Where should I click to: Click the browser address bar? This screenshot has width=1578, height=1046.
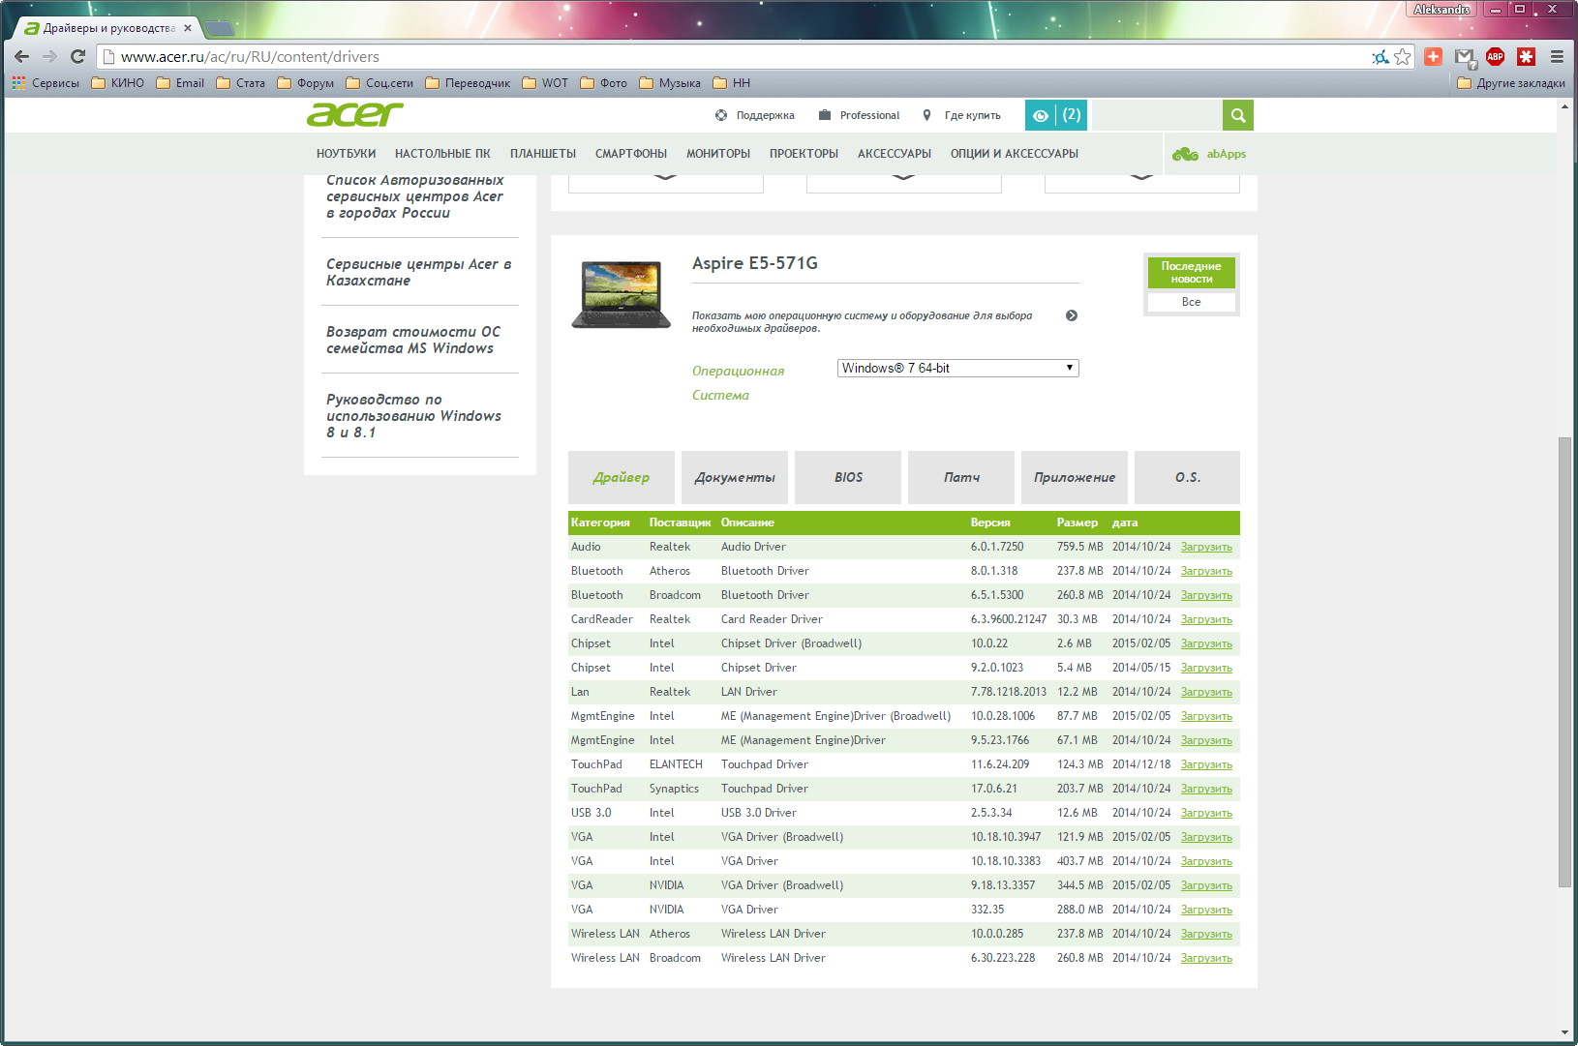[736, 57]
